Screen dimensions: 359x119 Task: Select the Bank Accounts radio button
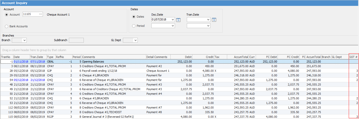pos(6,26)
